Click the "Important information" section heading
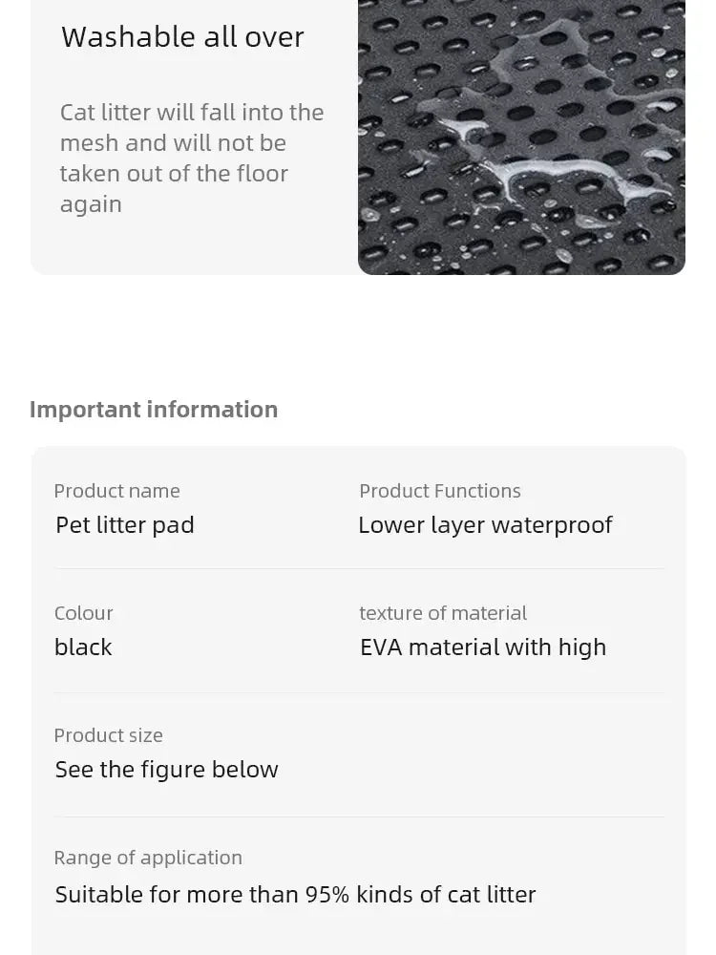Screen dimensions: 716x955 (x=154, y=410)
